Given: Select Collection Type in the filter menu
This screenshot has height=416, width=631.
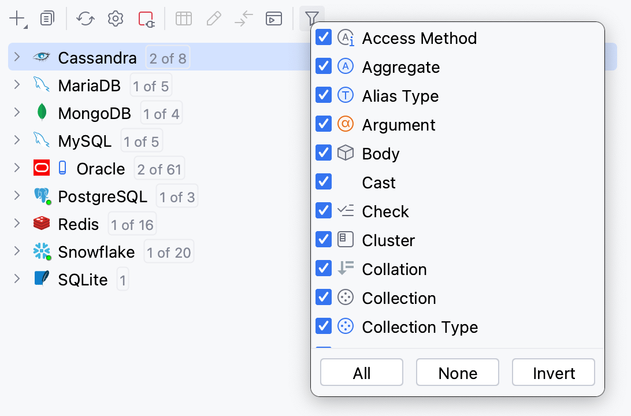Looking at the screenshot, I should coord(420,327).
